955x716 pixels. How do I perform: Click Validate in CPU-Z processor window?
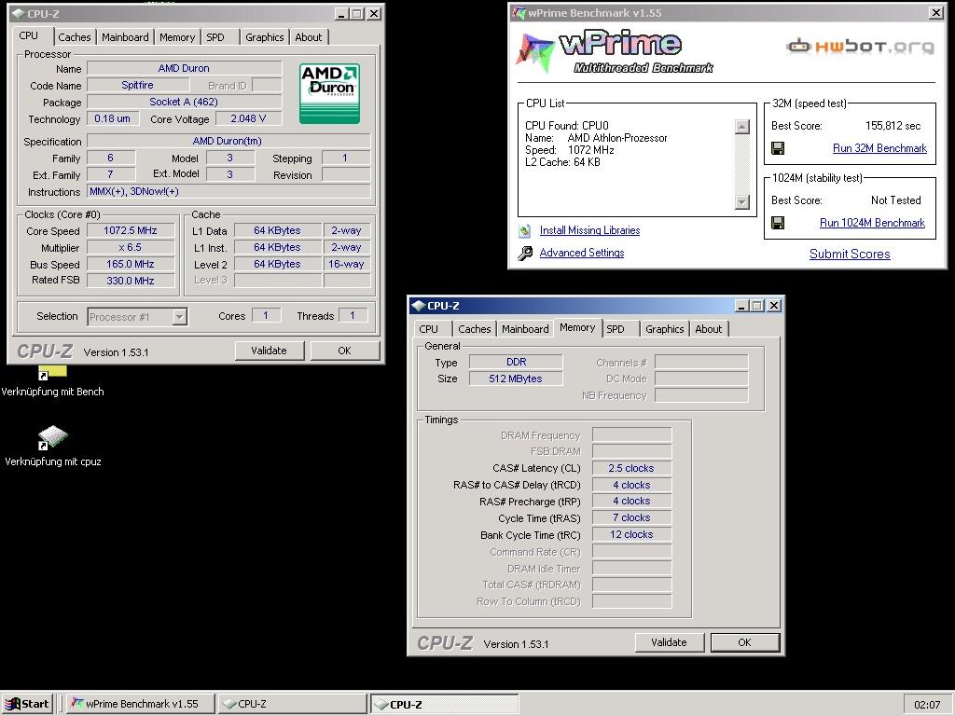269,351
